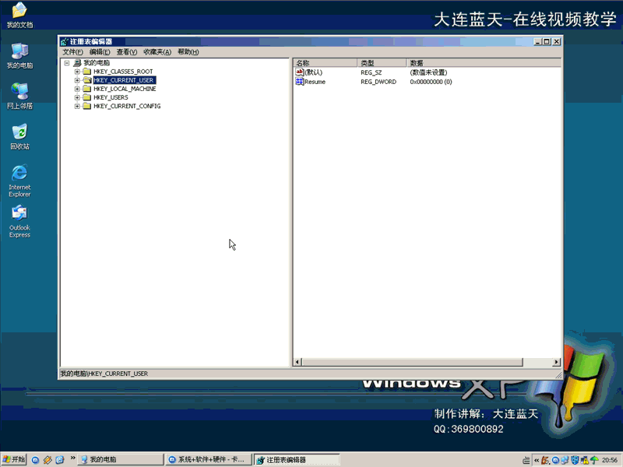Maximize the registry editor window
Screen dimensions: 623x467
pos(547,42)
